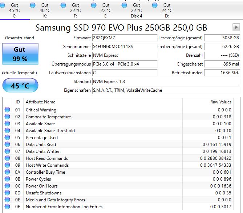This screenshot has height=213, width=243.
Task: Click the Eingeschaltet 896 mal value
Action: (222, 64)
